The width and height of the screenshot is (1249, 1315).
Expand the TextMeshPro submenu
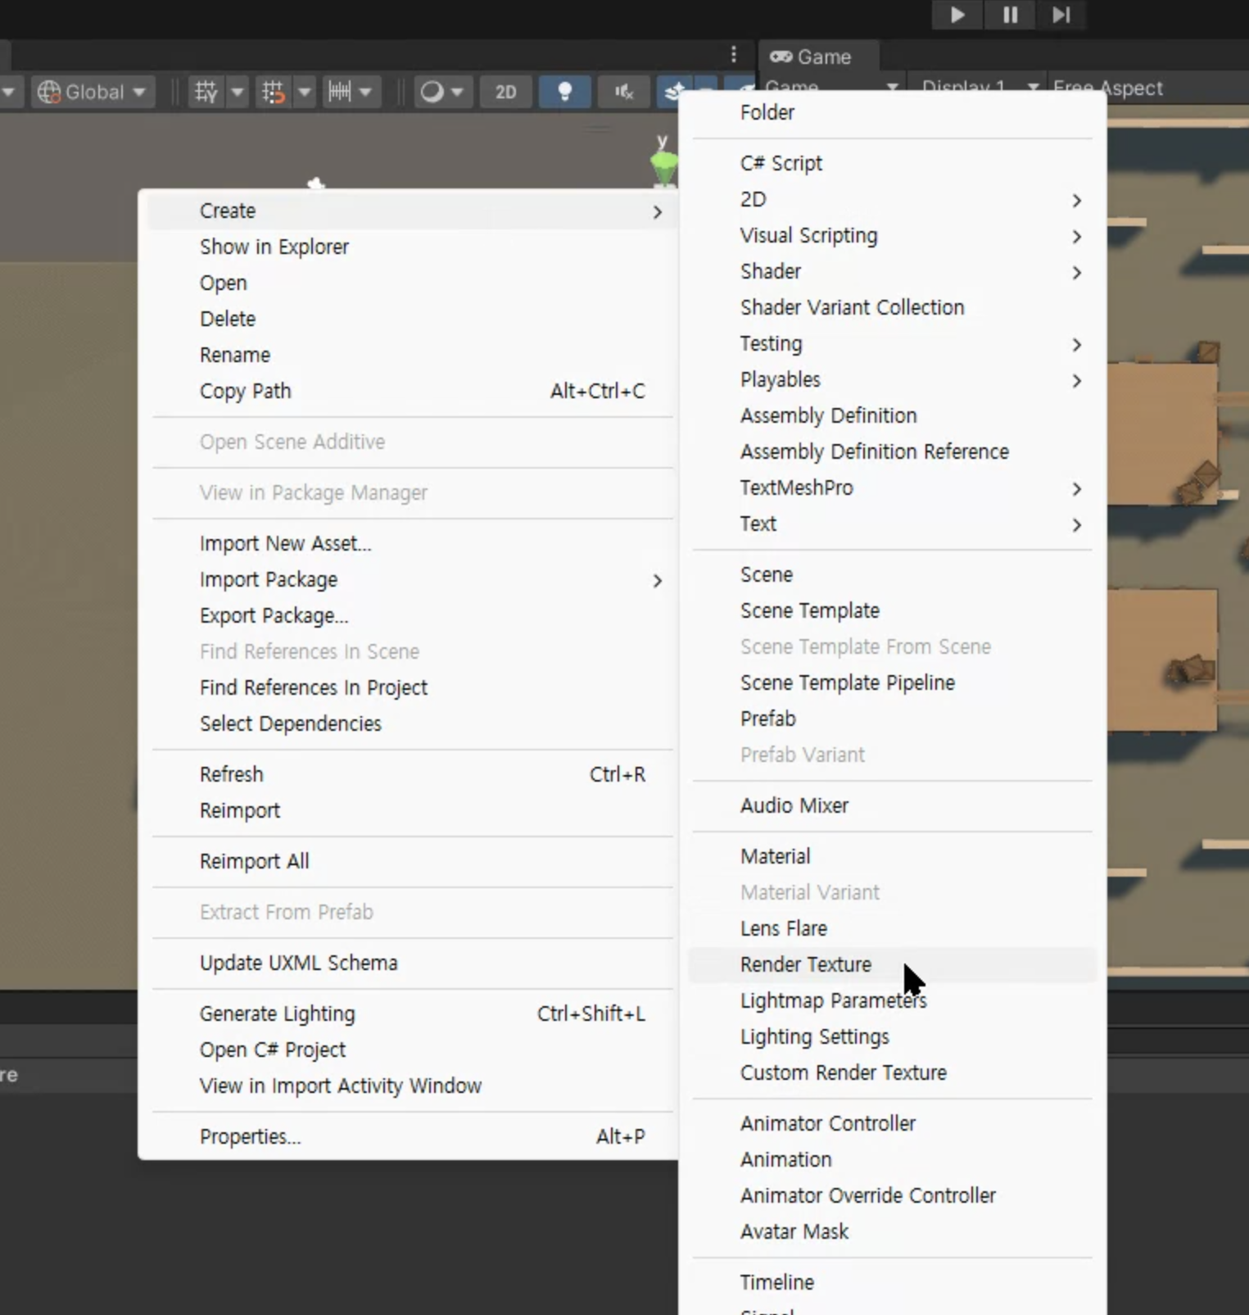tap(893, 487)
